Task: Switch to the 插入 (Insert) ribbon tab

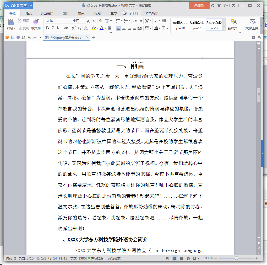Action: coord(29,14)
